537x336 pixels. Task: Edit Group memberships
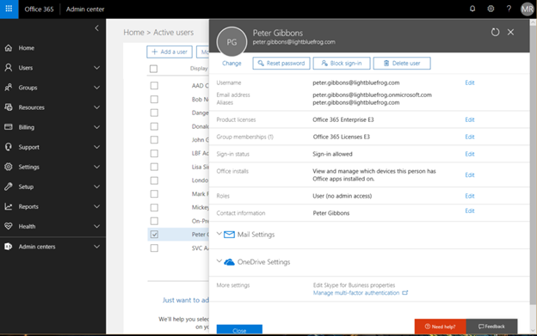pyautogui.click(x=470, y=137)
